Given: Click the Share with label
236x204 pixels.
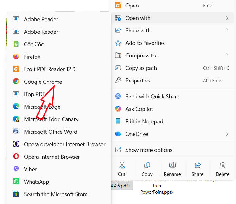Looking at the screenshot, I should pos(138,31).
